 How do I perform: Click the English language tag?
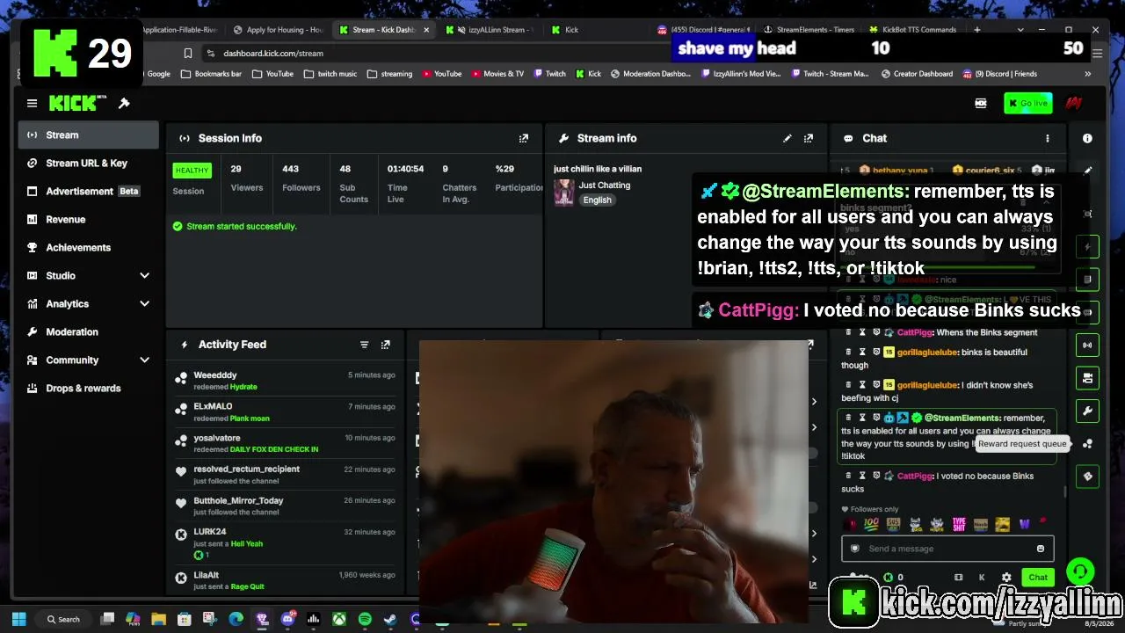[597, 200]
